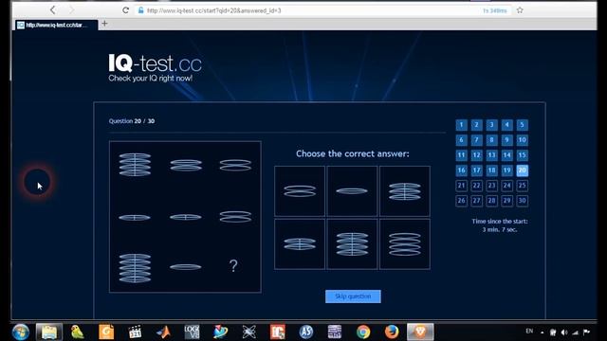607x341 pixels.
Task: Choose the answer in the bottom-right tile
Action: tap(405, 244)
